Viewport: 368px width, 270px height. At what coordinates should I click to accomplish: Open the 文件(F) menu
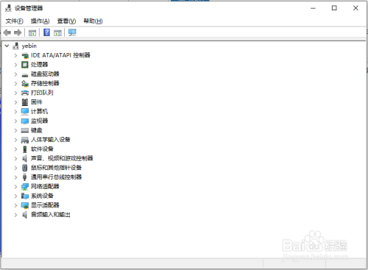pyautogui.click(x=15, y=21)
